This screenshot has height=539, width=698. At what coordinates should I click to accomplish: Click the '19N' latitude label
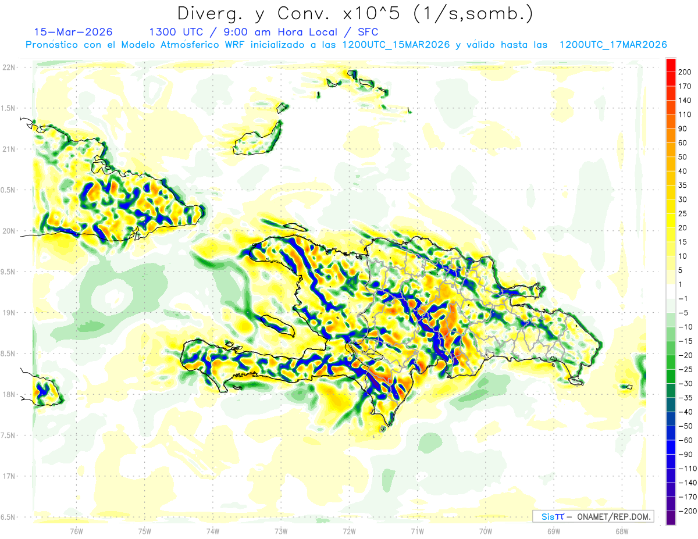[x=8, y=313]
